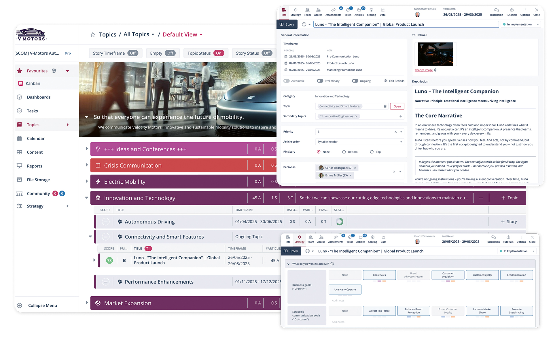Toggle the Topic Status filter off
Image resolution: width=553 pixels, height=340 pixels.
(219, 53)
